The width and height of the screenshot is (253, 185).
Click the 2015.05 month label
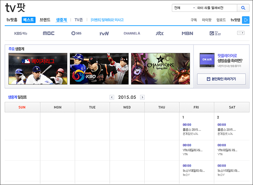click(127, 97)
